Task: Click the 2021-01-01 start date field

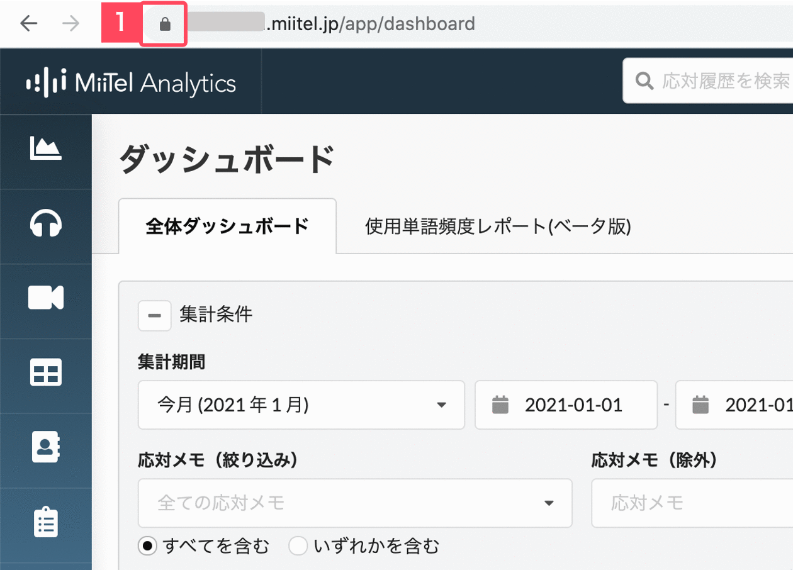Action: click(x=566, y=405)
